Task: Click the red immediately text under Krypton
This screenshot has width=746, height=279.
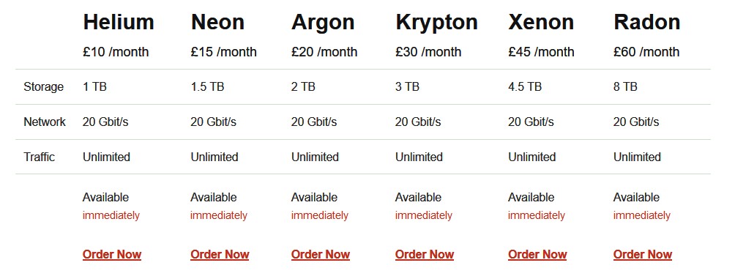Action: click(423, 216)
